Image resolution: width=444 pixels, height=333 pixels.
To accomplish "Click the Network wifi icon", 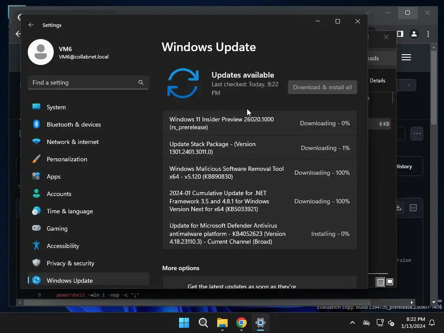I will tap(36, 141).
